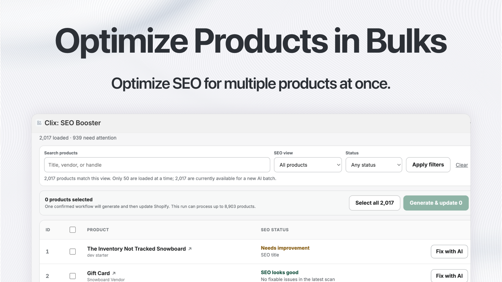
Task: Click the Apply filters button
Action: coord(428,165)
